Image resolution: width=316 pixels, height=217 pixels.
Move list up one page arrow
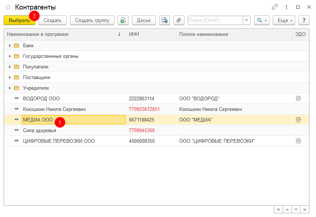287,210
